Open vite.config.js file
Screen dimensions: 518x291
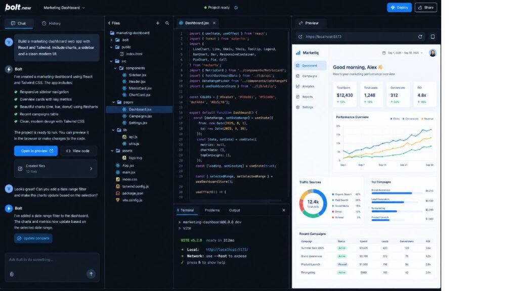click(x=129, y=200)
